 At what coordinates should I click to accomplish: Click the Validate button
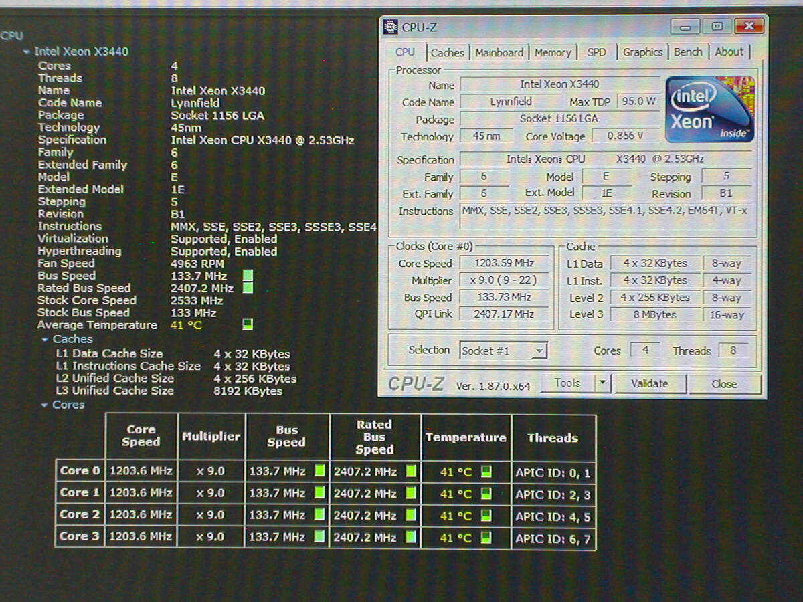[x=650, y=384]
